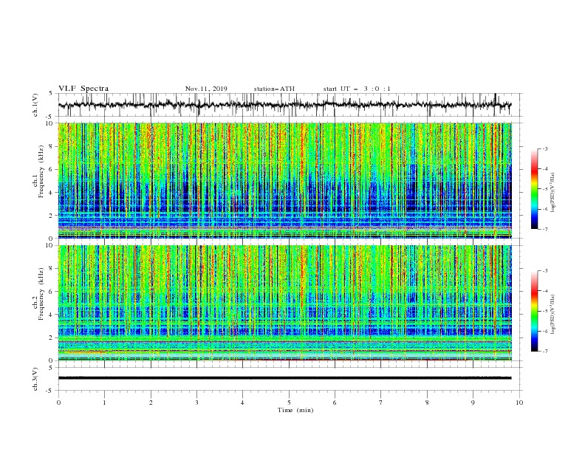Click the ch.1 color bar log(PSD) label
Screen dimensions: 585x452
(x=553, y=193)
